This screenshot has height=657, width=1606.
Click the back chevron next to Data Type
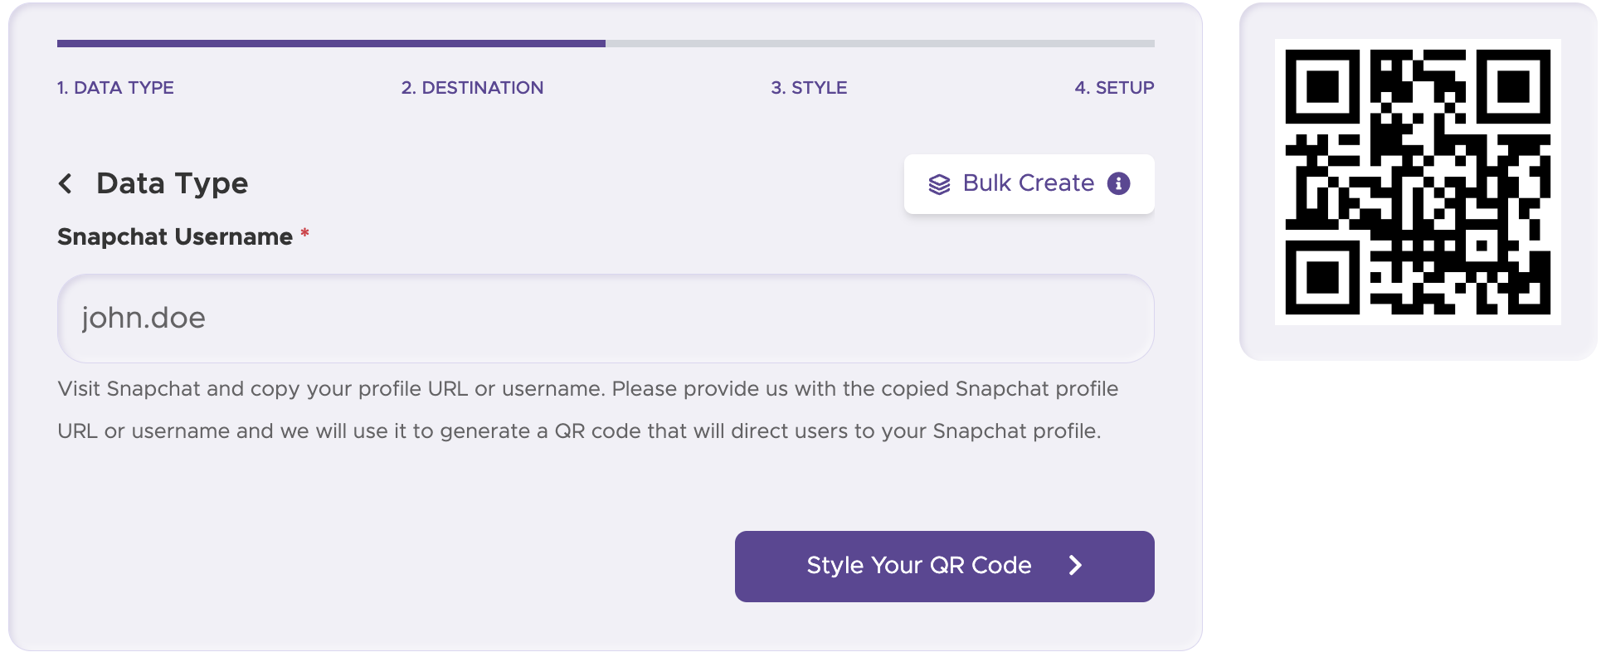click(66, 183)
